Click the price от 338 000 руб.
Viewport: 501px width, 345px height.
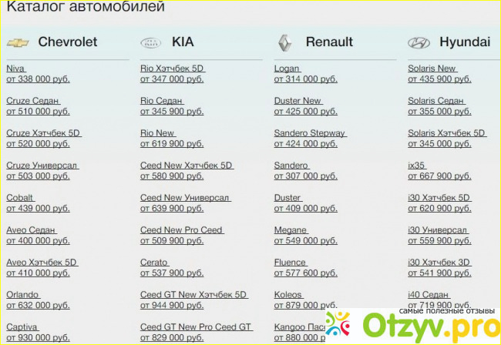[x=38, y=79]
